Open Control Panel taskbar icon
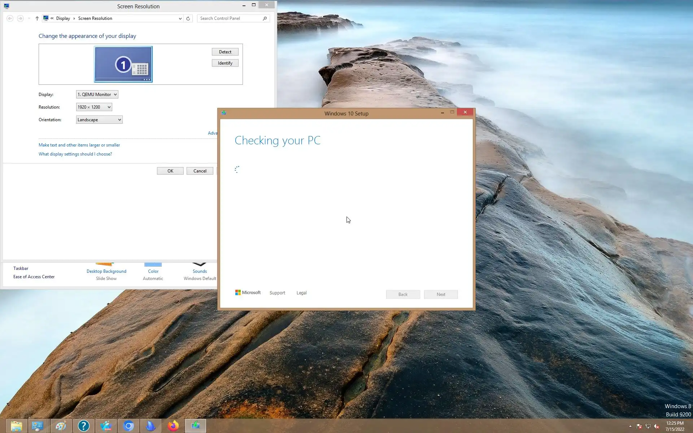693x433 pixels. [x=38, y=426]
